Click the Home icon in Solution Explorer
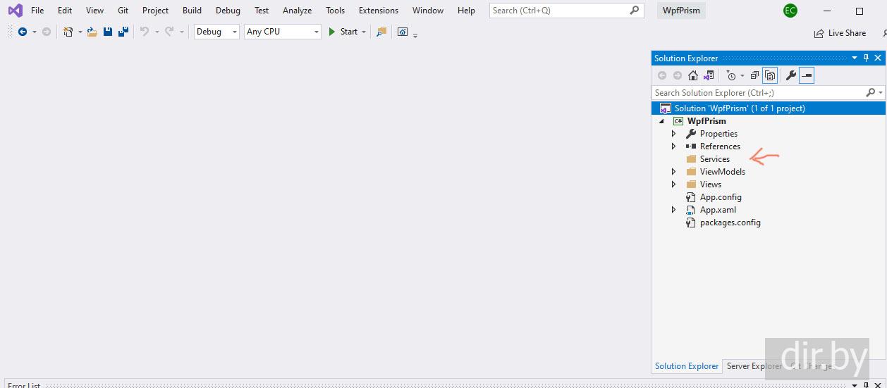This screenshot has height=388, width=887. 693,75
